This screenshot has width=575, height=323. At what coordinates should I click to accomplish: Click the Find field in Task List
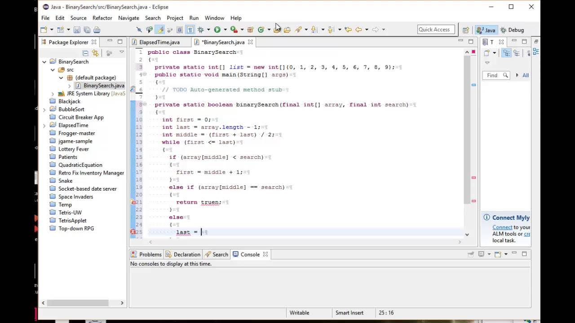[496, 75]
